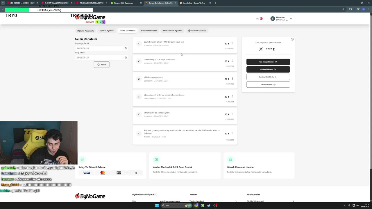Open the Windows Start button
This screenshot has height=209, width=372.
click(157, 206)
